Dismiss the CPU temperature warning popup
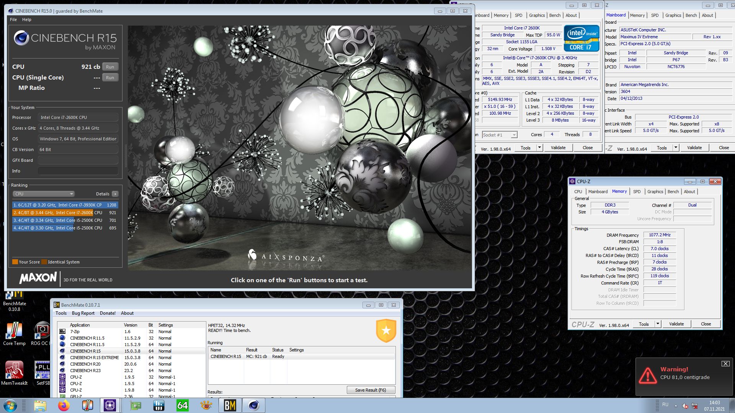735x413 pixels. 725,364
